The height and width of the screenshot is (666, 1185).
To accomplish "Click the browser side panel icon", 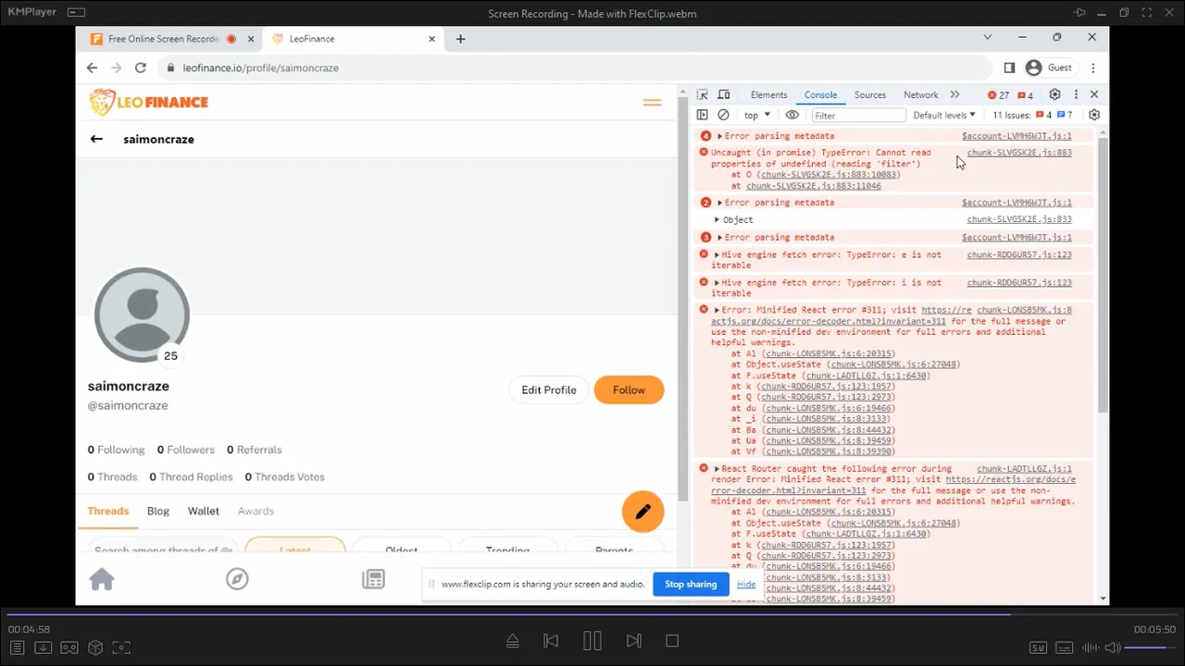I will click(x=1009, y=68).
